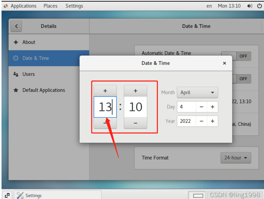Open the Month dropdown showing April
This screenshot has height=199, width=264.
click(x=197, y=93)
